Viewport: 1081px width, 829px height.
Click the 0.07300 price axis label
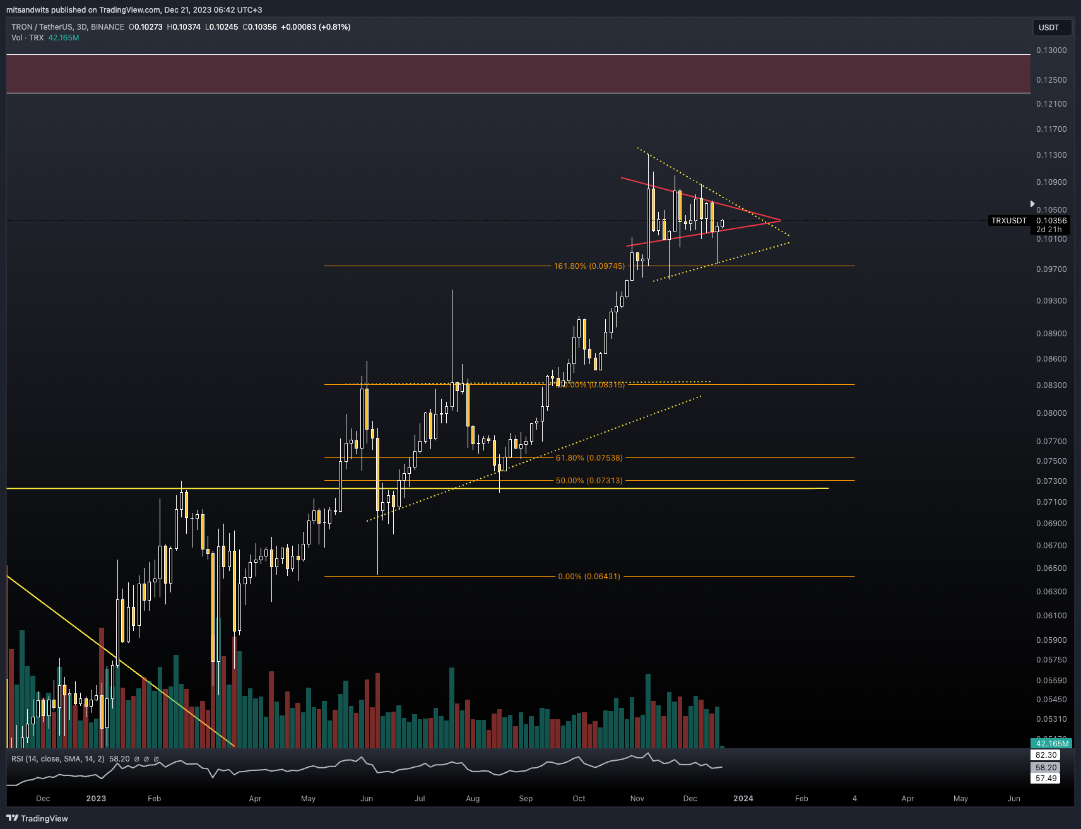[1051, 481]
